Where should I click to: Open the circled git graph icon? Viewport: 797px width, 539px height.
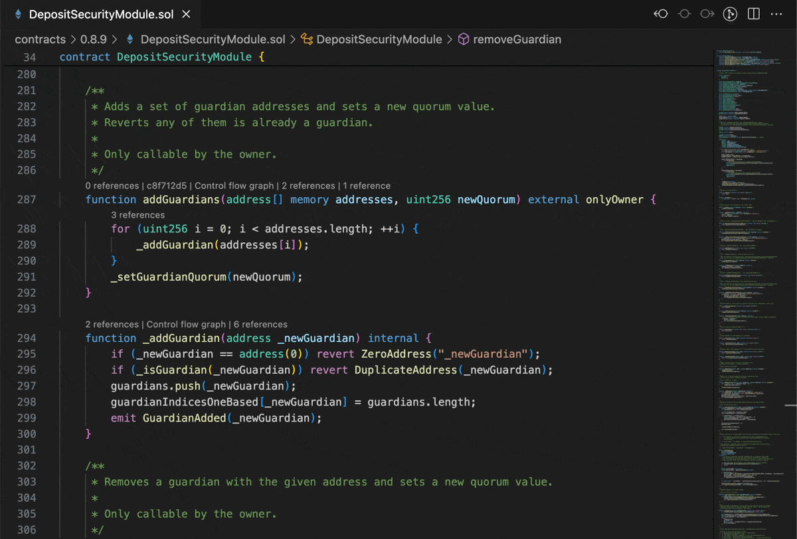(730, 14)
